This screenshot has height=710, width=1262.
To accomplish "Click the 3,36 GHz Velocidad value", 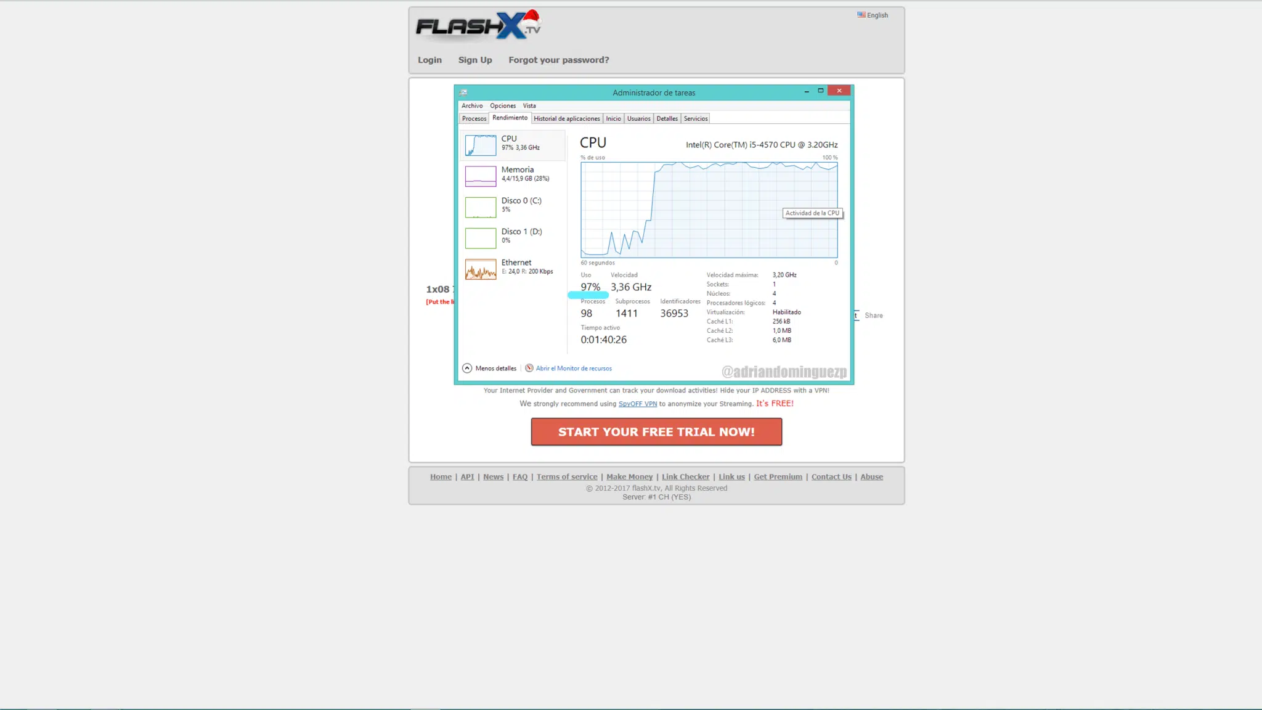I will pyautogui.click(x=631, y=287).
